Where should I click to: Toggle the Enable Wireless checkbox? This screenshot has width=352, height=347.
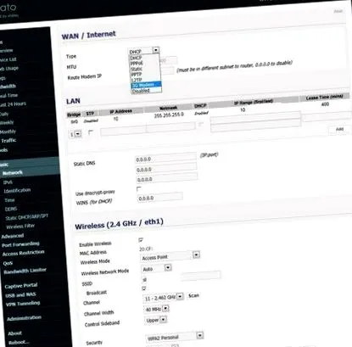click(141, 240)
